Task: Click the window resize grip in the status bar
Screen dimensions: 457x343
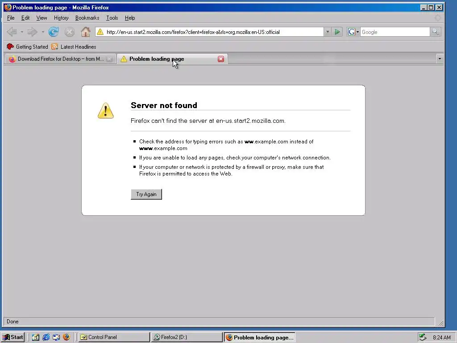Action: 440,323
